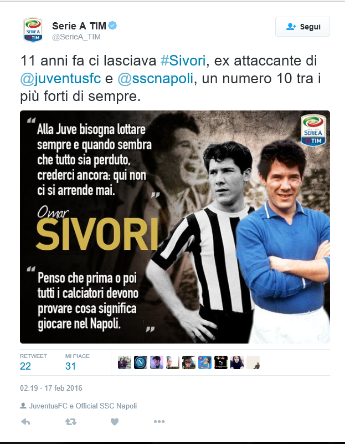Click the Serie A TIM display name

[x=79, y=26]
